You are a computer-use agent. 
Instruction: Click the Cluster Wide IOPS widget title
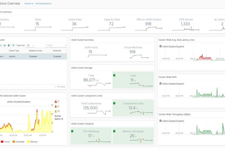tap(168, 77)
